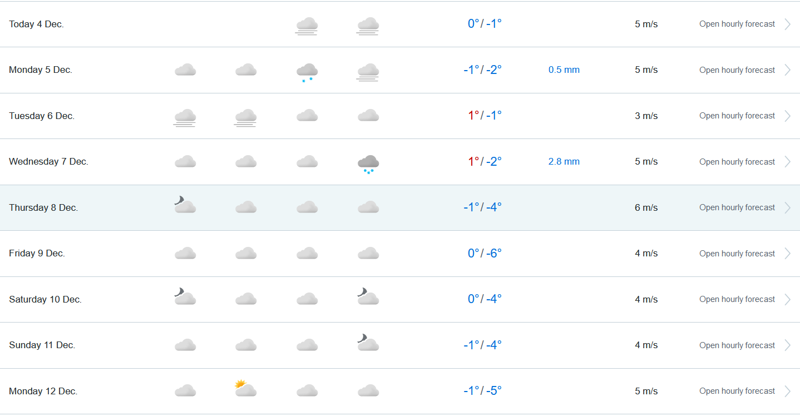Click the sun-and-cloud icon on Monday 12 Dec.
800x416 pixels.
pyautogui.click(x=245, y=388)
